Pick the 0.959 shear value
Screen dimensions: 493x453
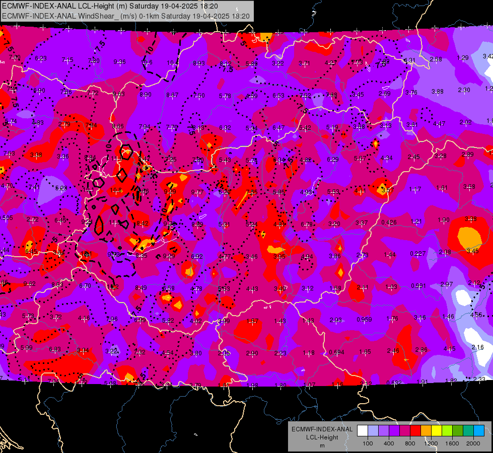coord(364,320)
